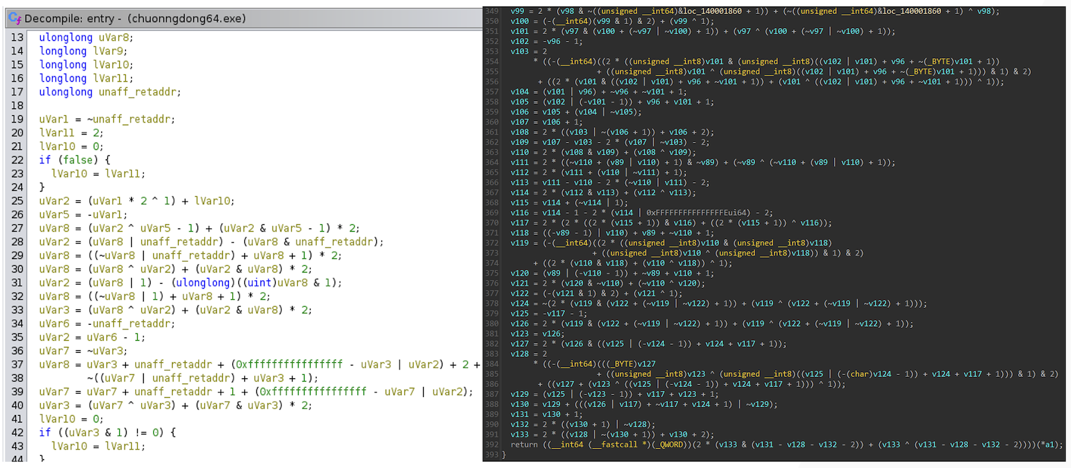Click line number 393 at function end
The width and height of the screenshot is (1071, 468).
(x=492, y=455)
